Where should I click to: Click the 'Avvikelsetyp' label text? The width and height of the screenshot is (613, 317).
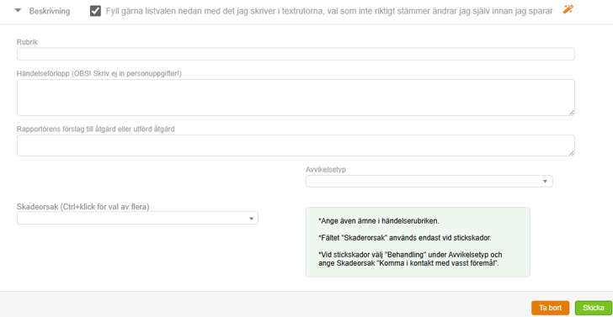[x=326, y=170]
